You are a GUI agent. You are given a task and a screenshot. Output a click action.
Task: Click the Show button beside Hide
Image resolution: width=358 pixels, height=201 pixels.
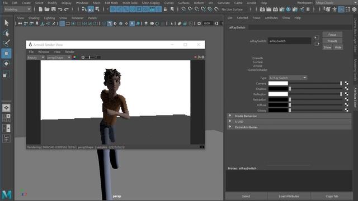tap(327, 47)
